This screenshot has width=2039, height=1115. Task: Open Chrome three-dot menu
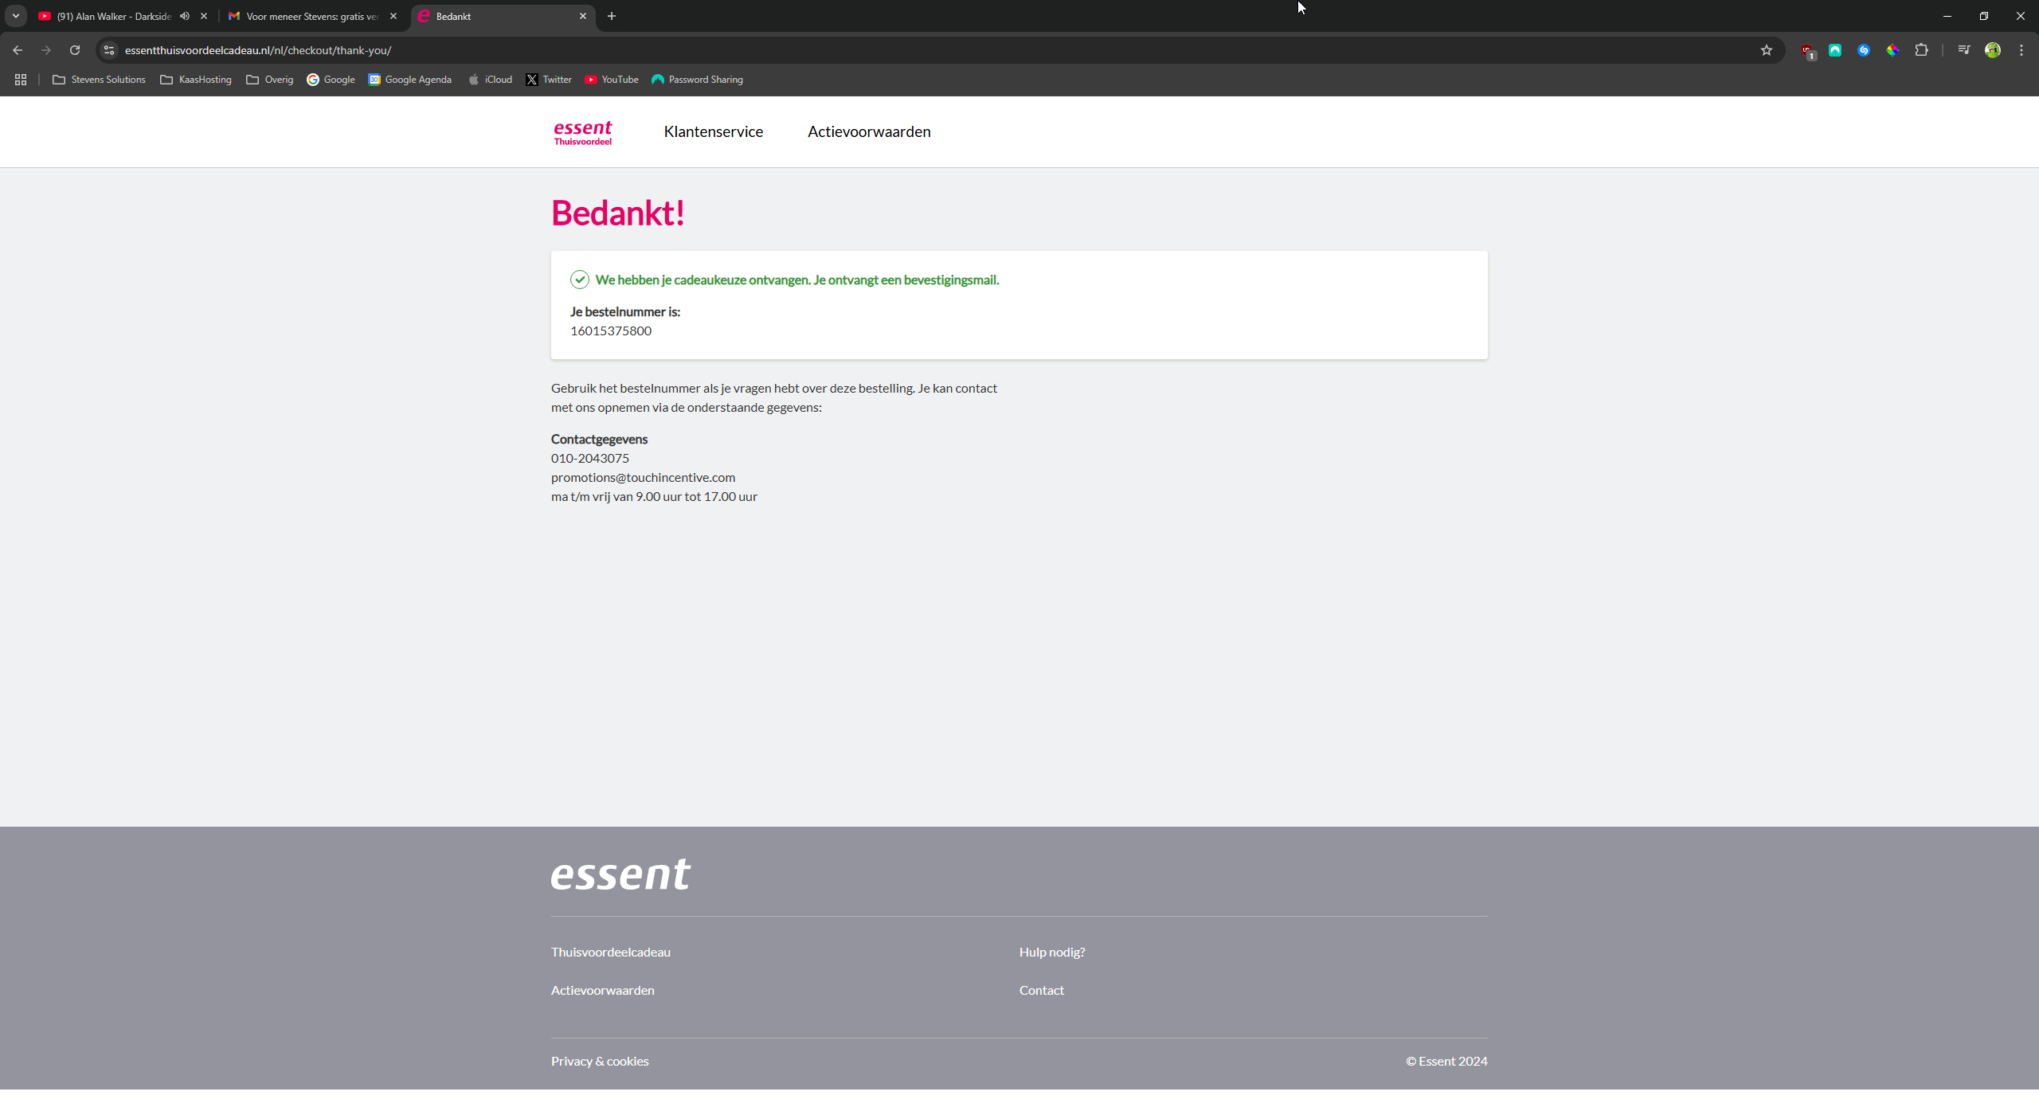pos(2021,50)
